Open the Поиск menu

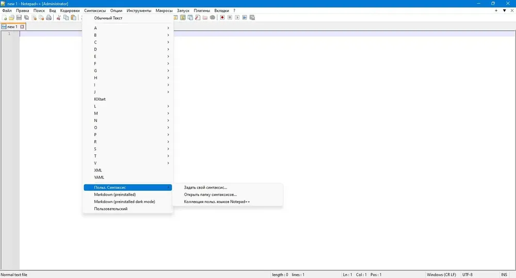click(x=39, y=10)
